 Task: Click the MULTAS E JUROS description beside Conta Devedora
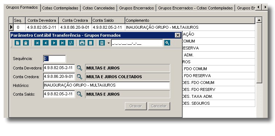[127, 68]
